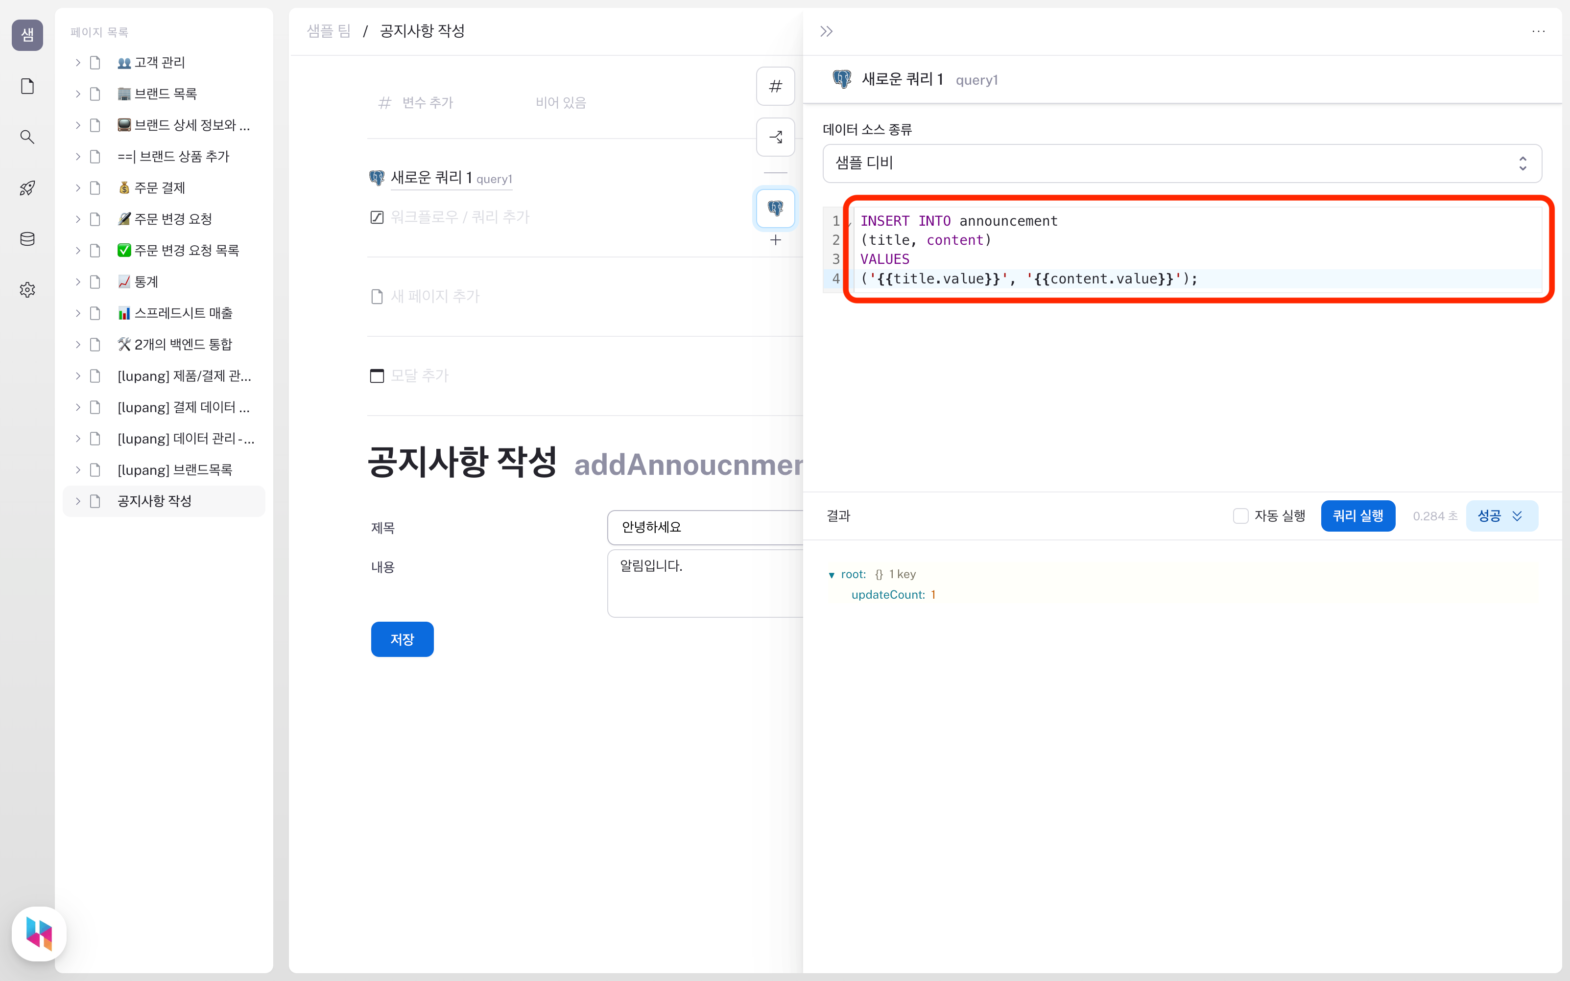Click the addAnnoucnment page id text
1570x981 pixels.
[x=688, y=465]
